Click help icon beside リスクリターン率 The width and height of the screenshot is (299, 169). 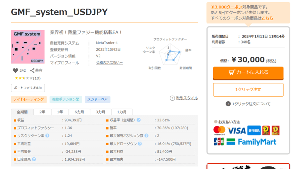click(47, 136)
